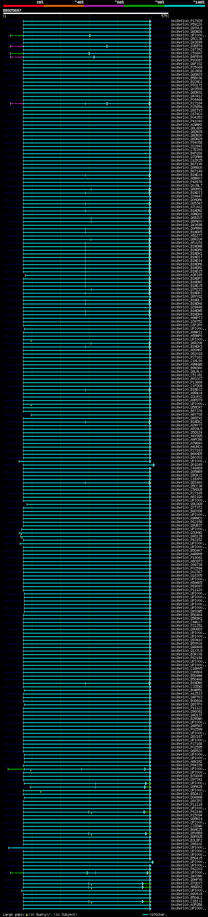Image resolution: width=208 pixels, height=917 pixels.
Task: Select hit label UniRef100_Q5DGZ4
Action: point(186,433)
